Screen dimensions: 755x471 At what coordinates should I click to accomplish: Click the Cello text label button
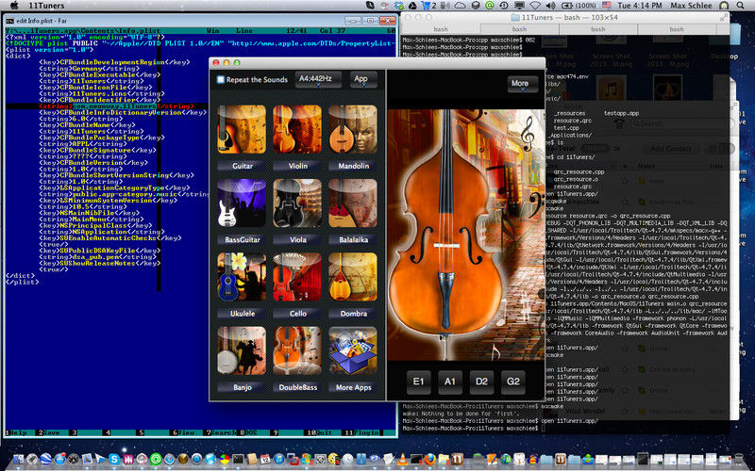click(297, 314)
